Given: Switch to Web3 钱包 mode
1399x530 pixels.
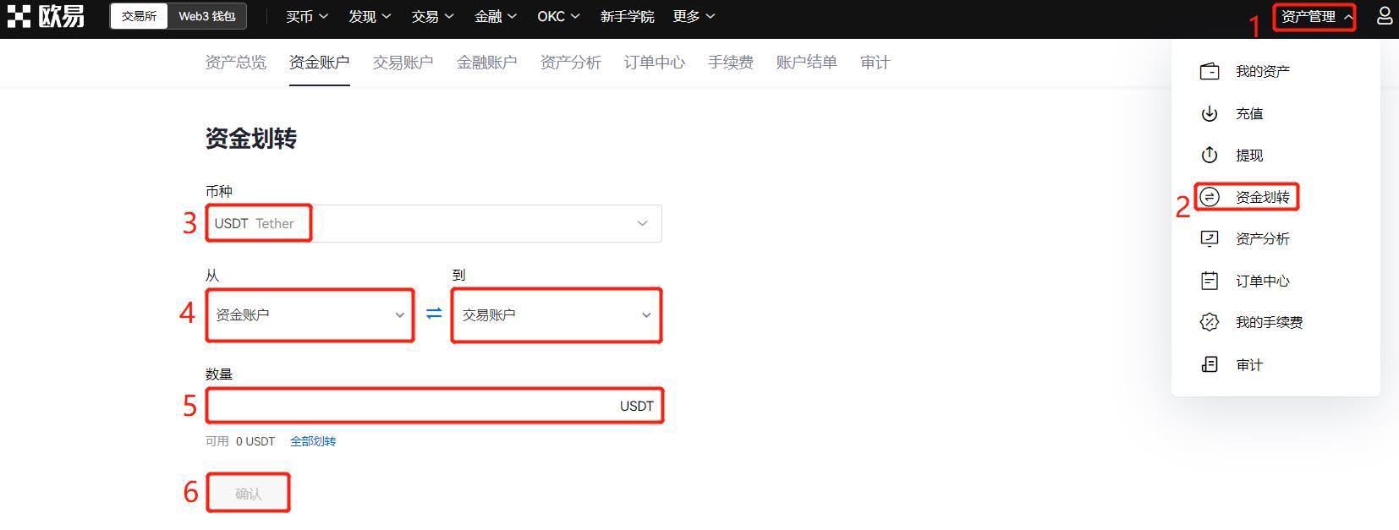Looking at the screenshot, I should [207, 16].
